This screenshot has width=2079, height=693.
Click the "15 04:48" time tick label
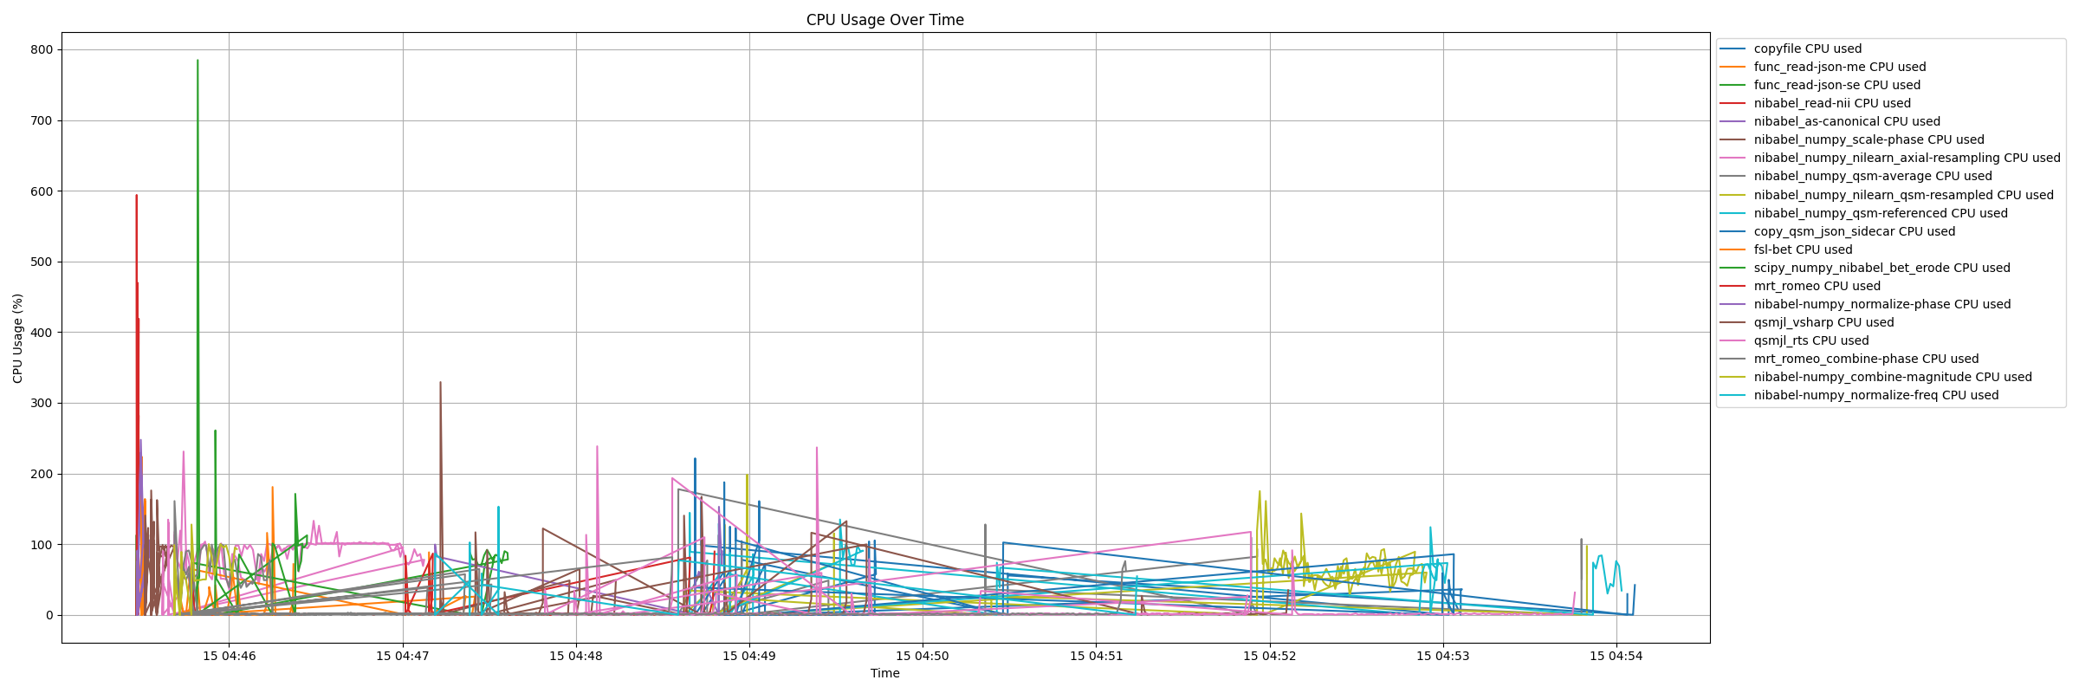click(x=576, y=656)
